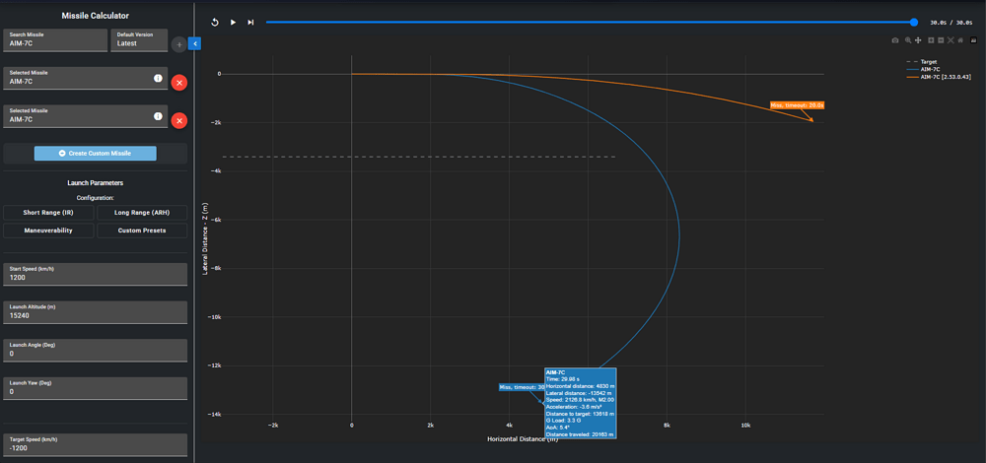986x463 pixels.
Task: Restart the simulation playback
Action: [x=214, y=22]
